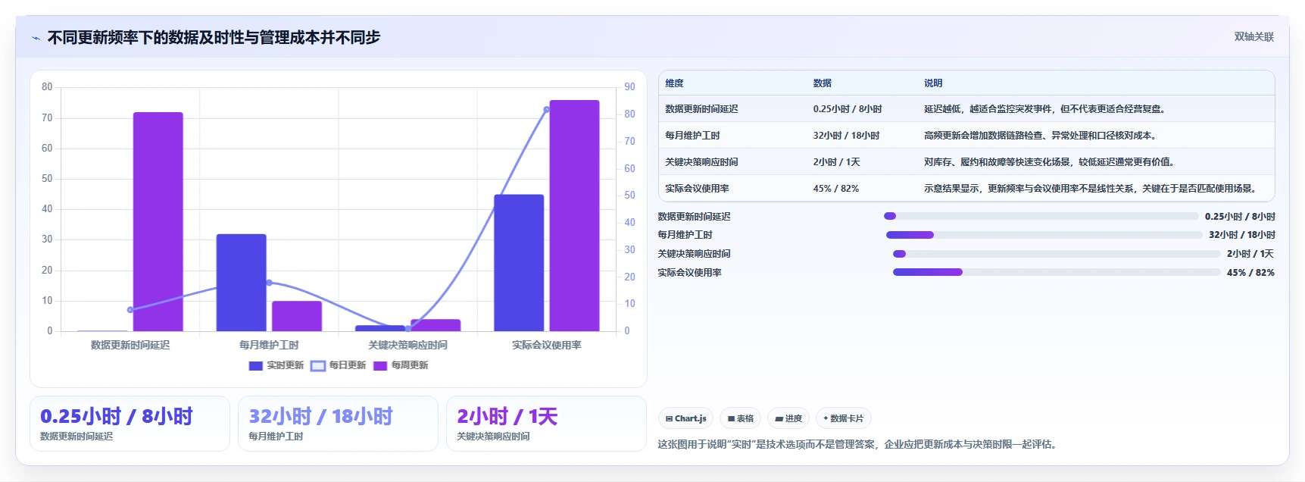The height and width of the screenshot is (482, 1305).
Task: Click the 每月维护工时 progress bar
Action: [1044, 235]
